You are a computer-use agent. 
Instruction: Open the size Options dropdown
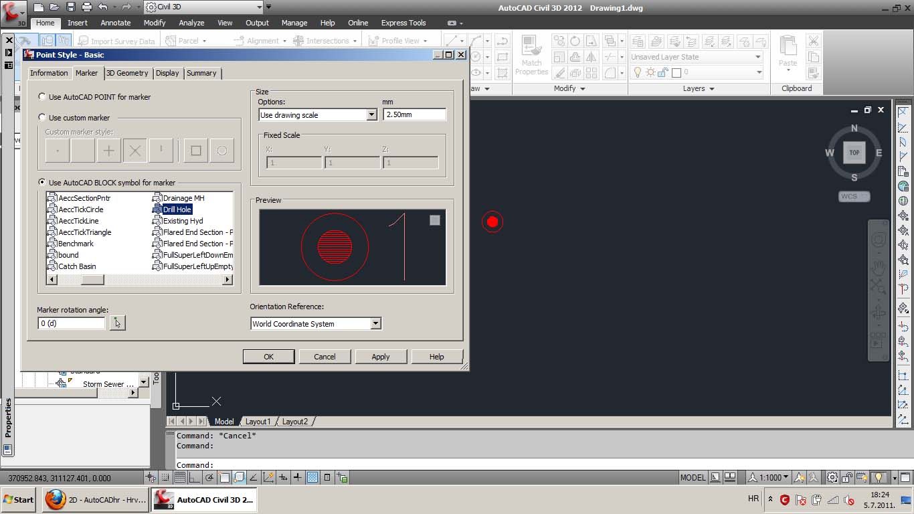click(371, 115)
